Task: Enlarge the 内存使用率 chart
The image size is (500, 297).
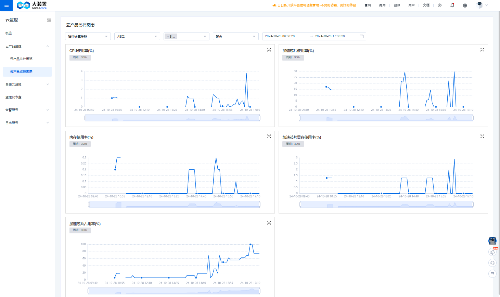Action: pyautogui.click(x=269, y=137)
